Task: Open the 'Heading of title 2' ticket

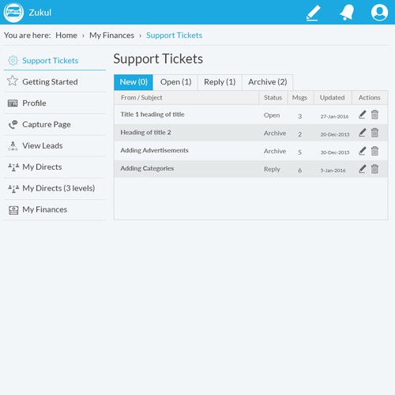Action: [145, 133]
